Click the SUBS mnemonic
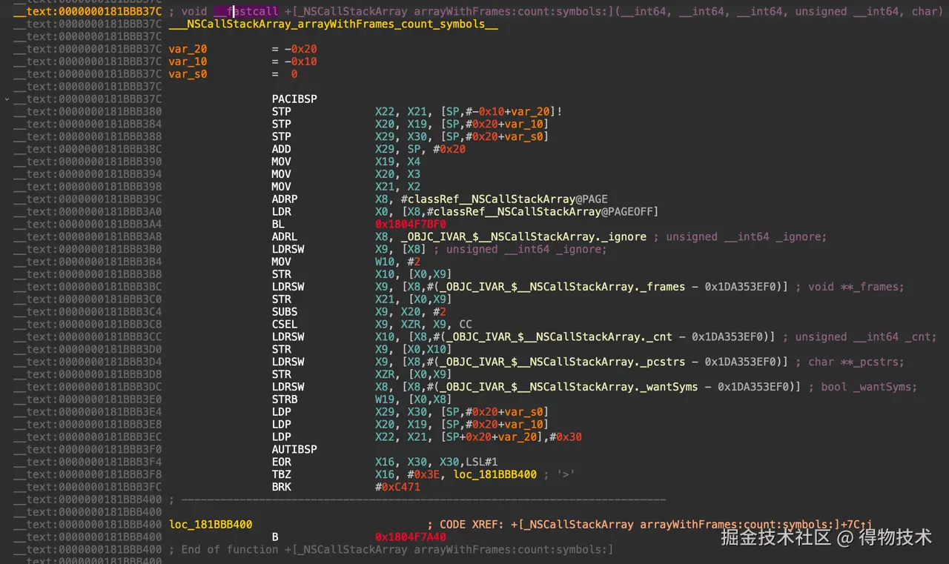 pos(285,311)
